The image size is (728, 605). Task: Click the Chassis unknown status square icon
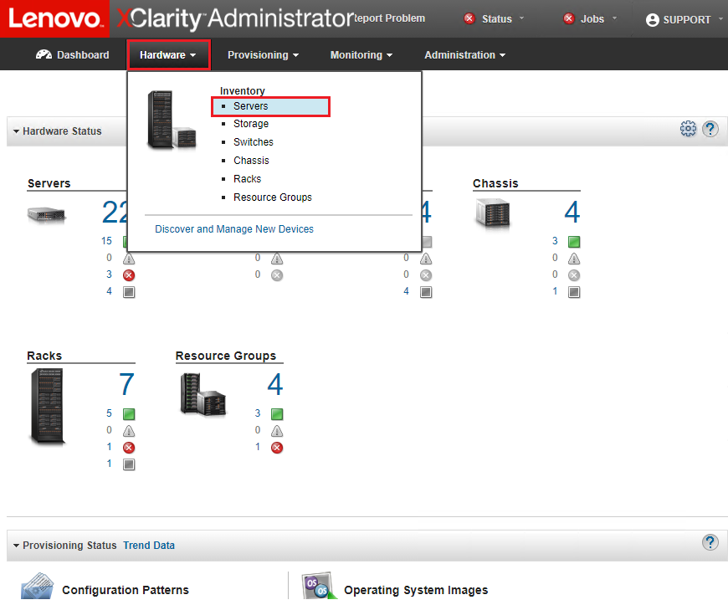[574, 292]
